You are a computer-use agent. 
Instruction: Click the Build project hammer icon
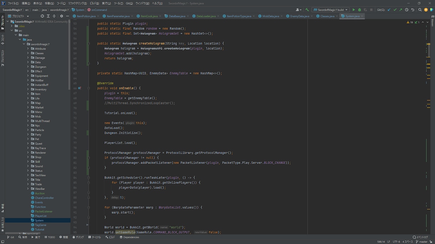tap(307, 10)
